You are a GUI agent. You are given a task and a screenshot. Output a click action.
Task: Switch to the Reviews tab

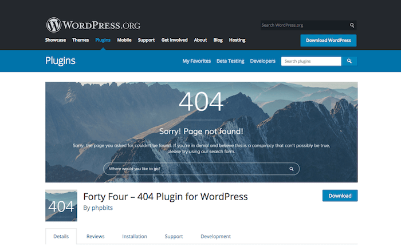[96, 236]
